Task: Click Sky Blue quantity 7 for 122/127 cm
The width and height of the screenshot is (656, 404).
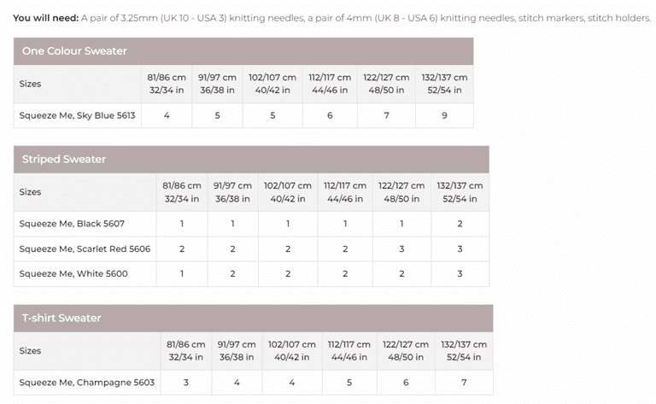Action: point(386,115)
